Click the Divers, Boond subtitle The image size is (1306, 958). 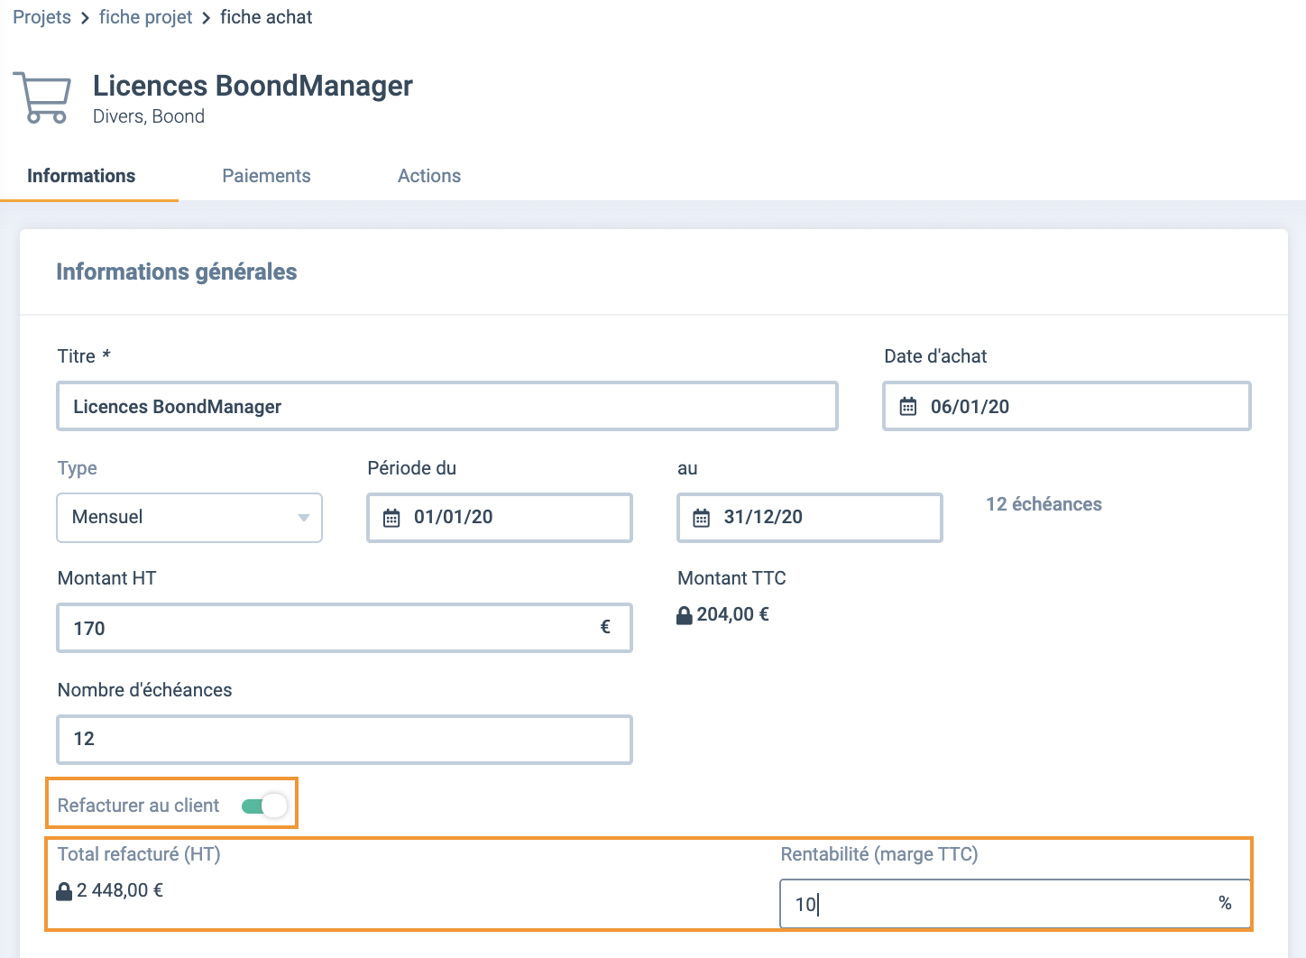pyautogui.click(x=149, y=116)
